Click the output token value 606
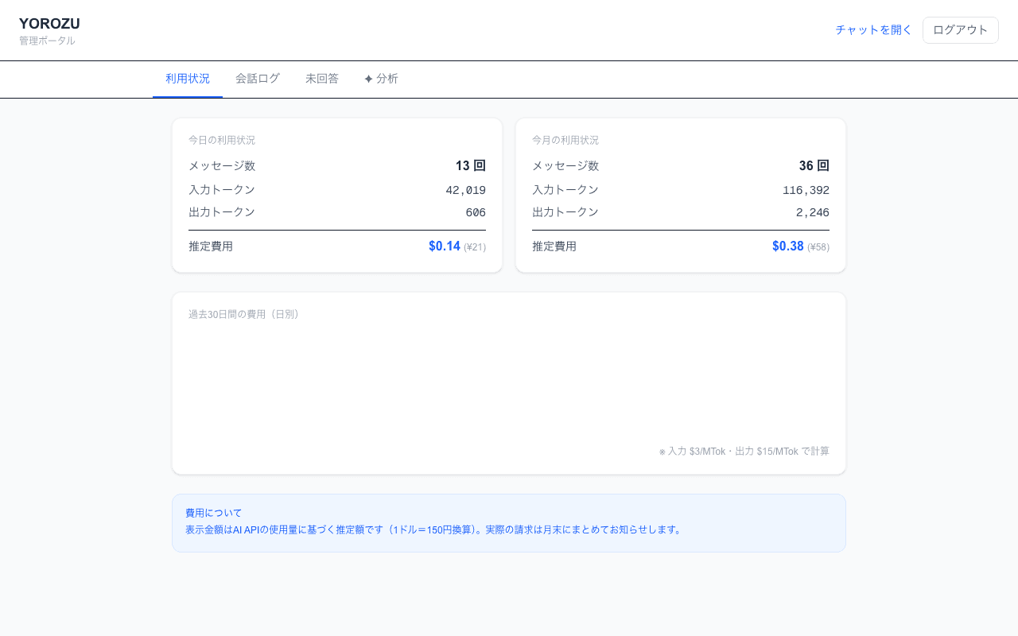Screen dimensions: 1018x636 [476, 212]
